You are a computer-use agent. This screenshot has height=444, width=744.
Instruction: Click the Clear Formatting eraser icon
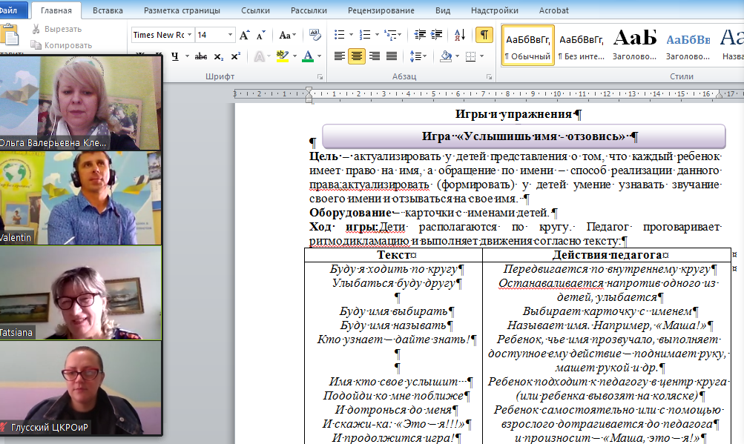coord(315,35)
